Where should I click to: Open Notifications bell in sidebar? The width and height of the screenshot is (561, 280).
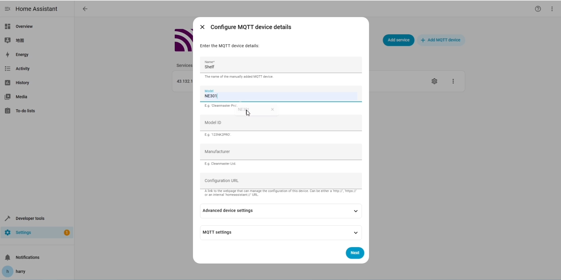pyautogui.click(x=8, y=257)
